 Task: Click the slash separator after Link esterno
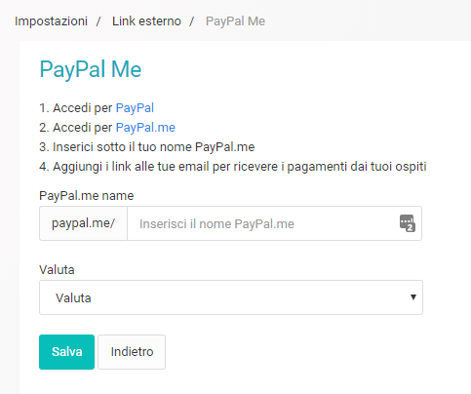pyautogui.click(x=192, y=21)
